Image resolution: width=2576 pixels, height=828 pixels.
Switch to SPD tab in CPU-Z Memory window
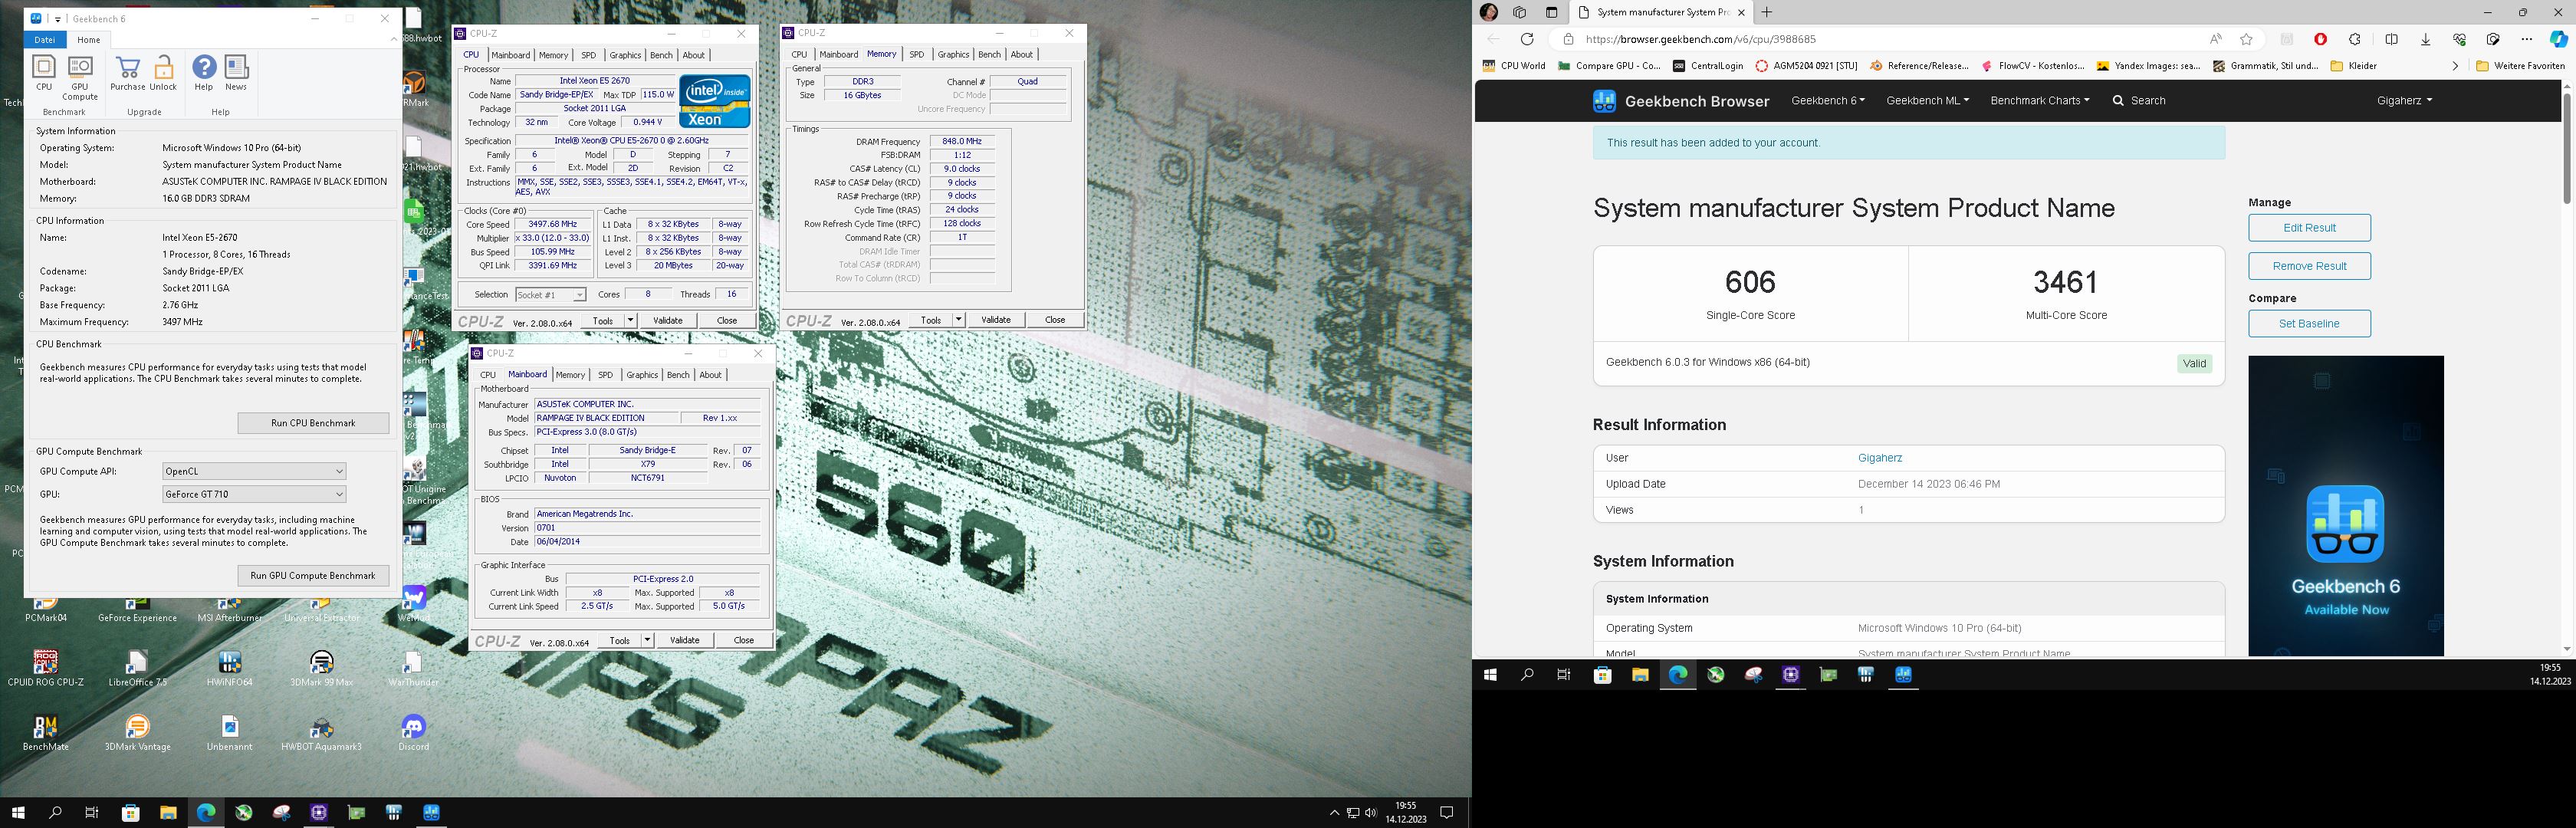pos(916,54)
